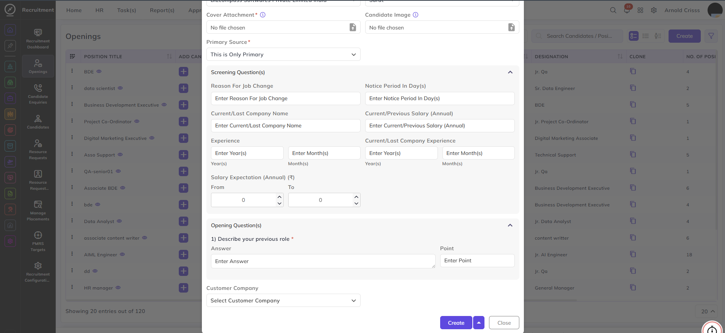Viewport: 725px width, 333px height.
Task: Click Reason For Job Change field
Action: (286, 98)
